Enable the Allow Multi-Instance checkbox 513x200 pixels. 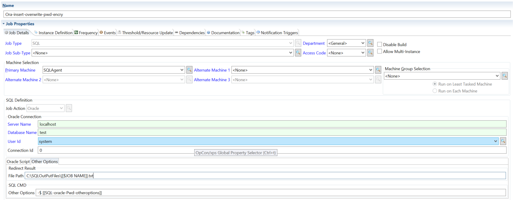[379, 52]
